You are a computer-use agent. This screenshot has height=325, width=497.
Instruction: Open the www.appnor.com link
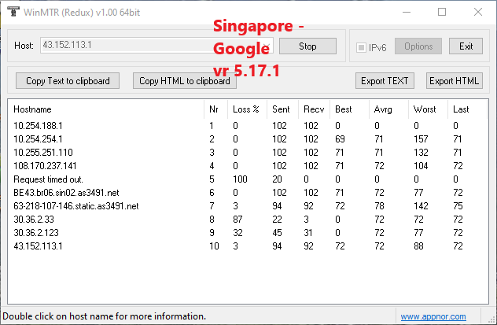tap(433, 316)
